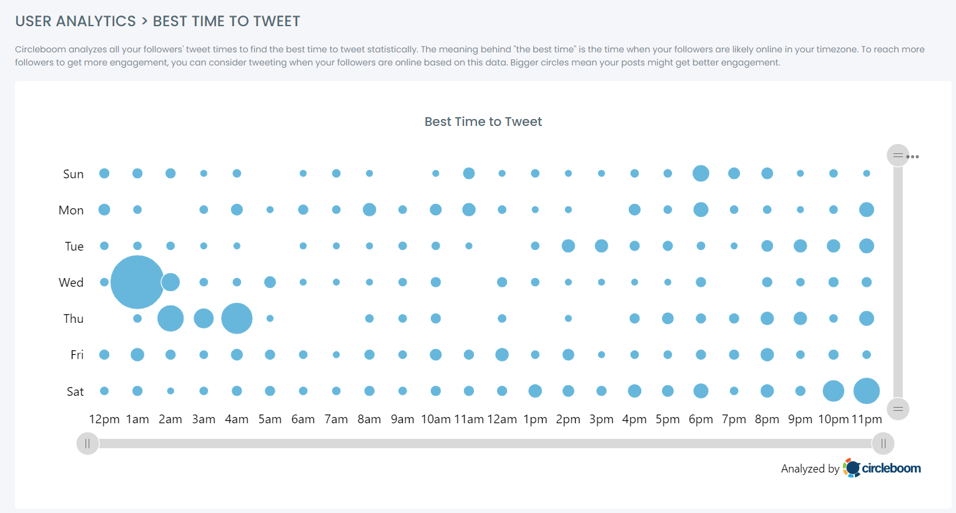Click the Saturday 11pm bubble

tap(866, 391)
